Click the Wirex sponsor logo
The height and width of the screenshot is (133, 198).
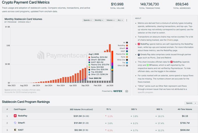118,91
